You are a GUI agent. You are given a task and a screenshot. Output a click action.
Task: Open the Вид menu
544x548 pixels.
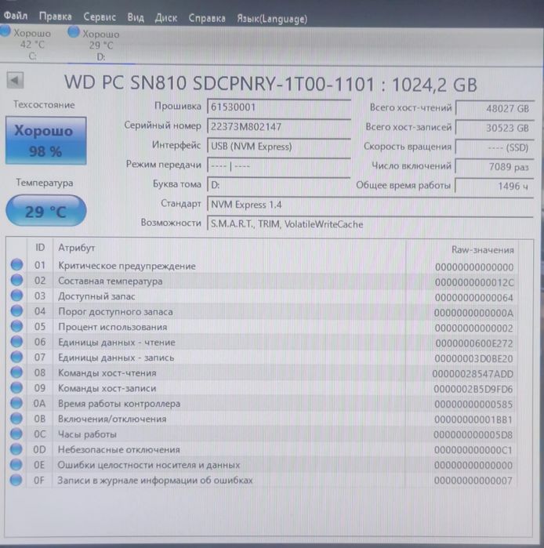[x=136, y=17]
